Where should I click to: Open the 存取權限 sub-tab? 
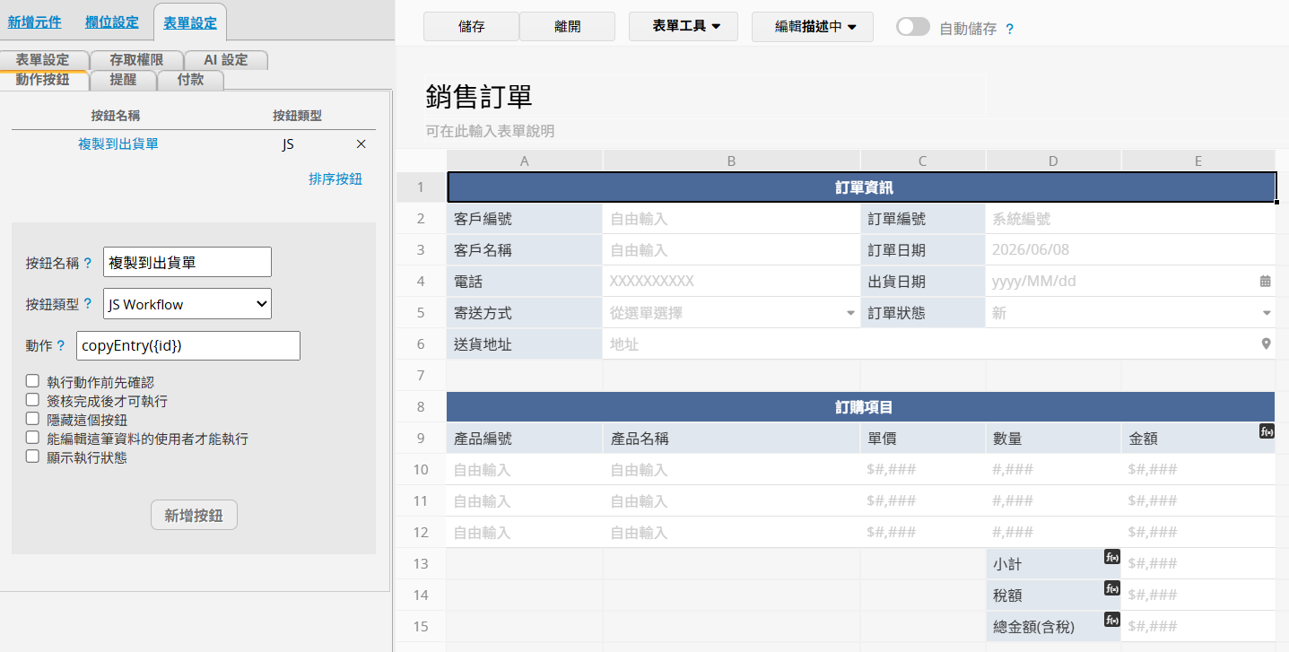(x=136, y=60)
